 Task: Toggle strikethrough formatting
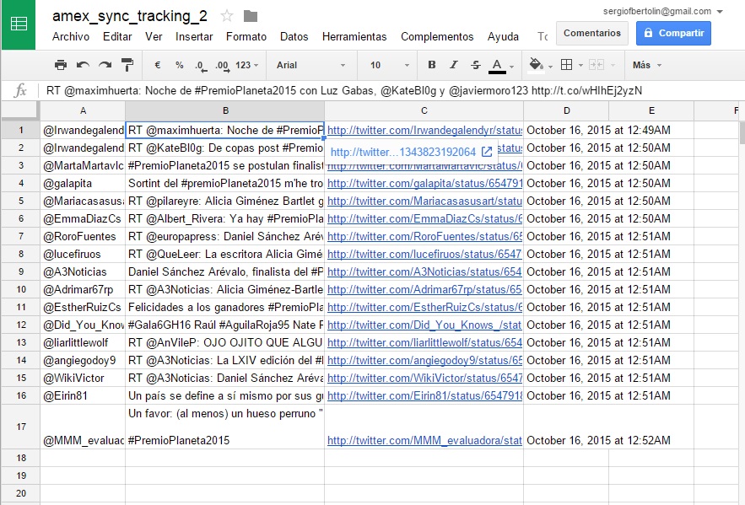[476, 65]
